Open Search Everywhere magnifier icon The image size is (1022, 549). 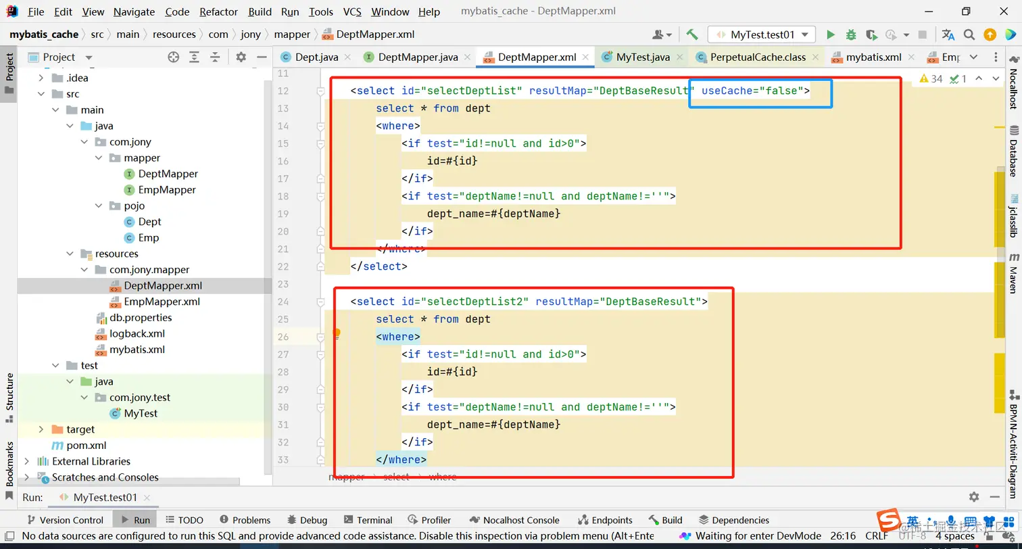click(969, 34)
